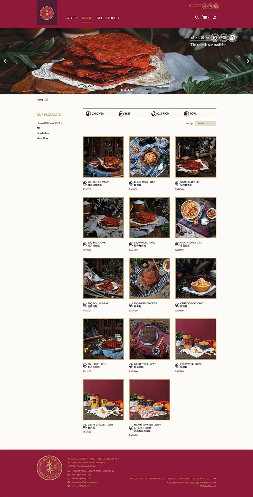Open the Get In Touch menu item
The image size is (253, 497).
[x=108, y=18]
